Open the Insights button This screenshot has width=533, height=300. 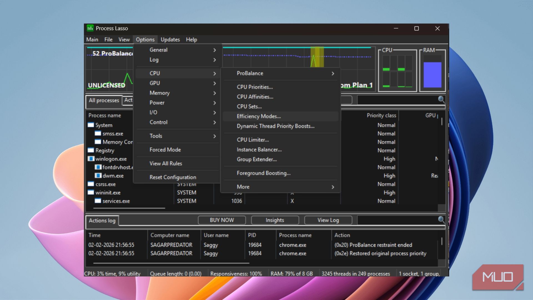[275, 220]
